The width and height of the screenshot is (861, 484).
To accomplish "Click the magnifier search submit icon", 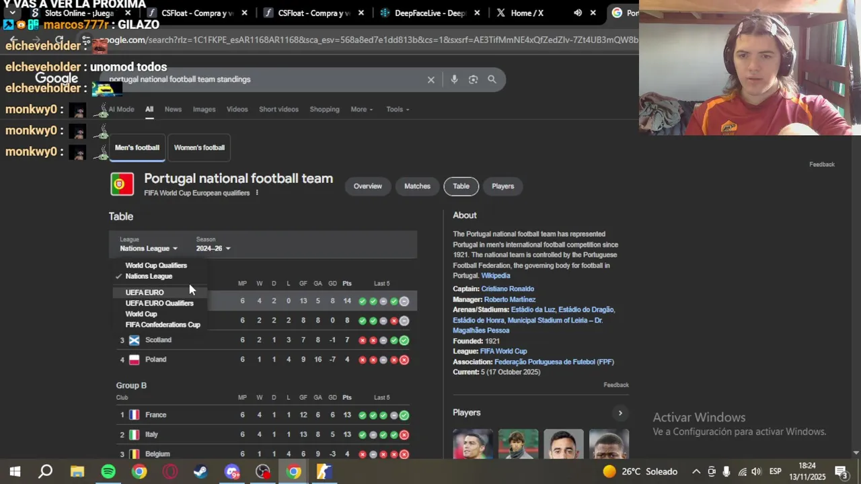I will tap(492, 79).
